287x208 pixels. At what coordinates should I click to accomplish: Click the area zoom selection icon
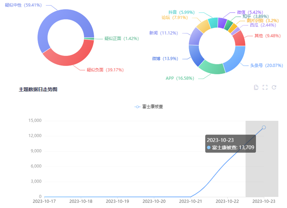click(x=265, y=87)
